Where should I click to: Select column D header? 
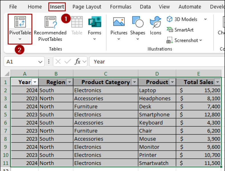click(157, 74)
